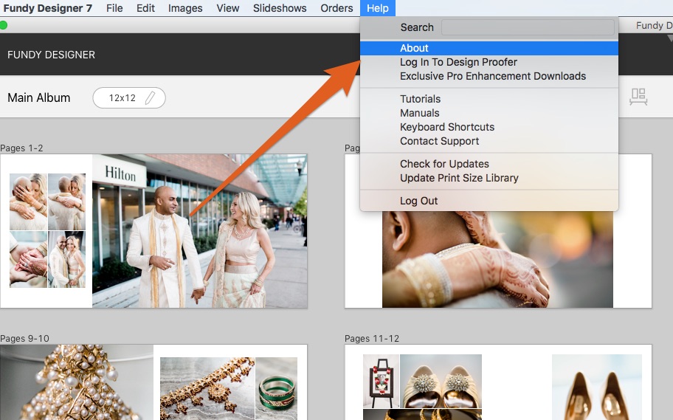Screen dimensions: 673x420
Task: Select the gold necklace on marble photo
Action: [207, 389]
